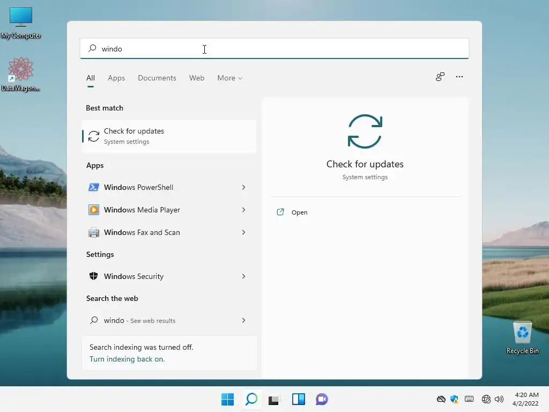Image resolution: width=549 pixels, height=412 pixels.
Task: Switch to the Apps search tab
Action: click(116, 78)
